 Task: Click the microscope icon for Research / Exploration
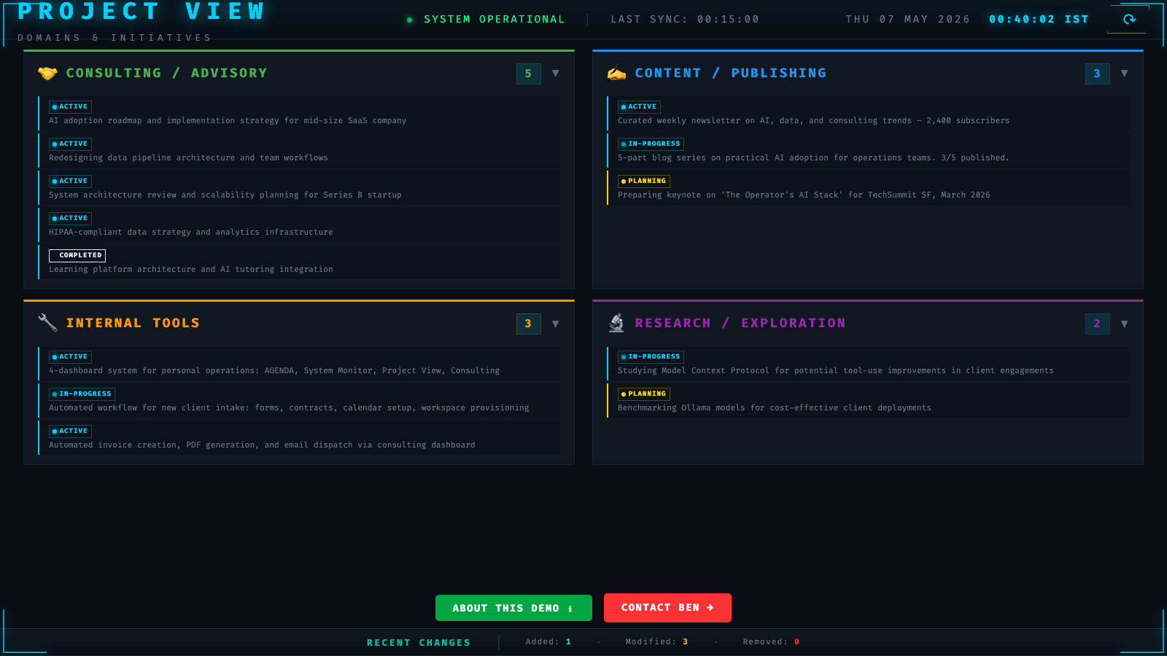(x=616, y=323)
